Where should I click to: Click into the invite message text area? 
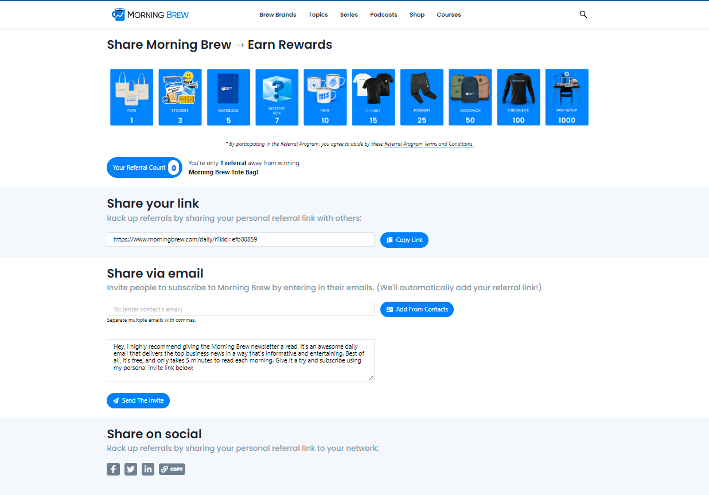point(240,360)
